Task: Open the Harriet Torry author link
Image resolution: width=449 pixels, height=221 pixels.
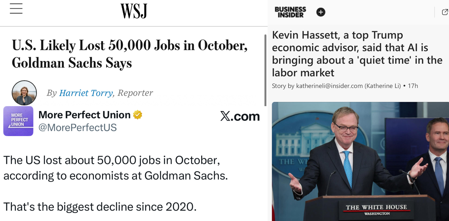Action: (86, 93)
